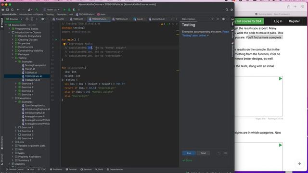
Task: Click Log in in browser window
Action: click(x=278, y=21)
